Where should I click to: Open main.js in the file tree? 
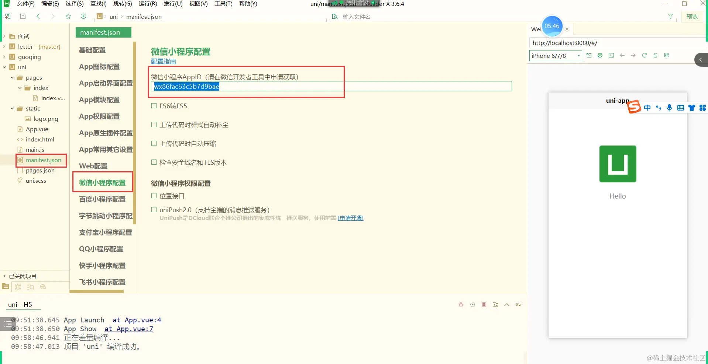[x=35, y=150]
